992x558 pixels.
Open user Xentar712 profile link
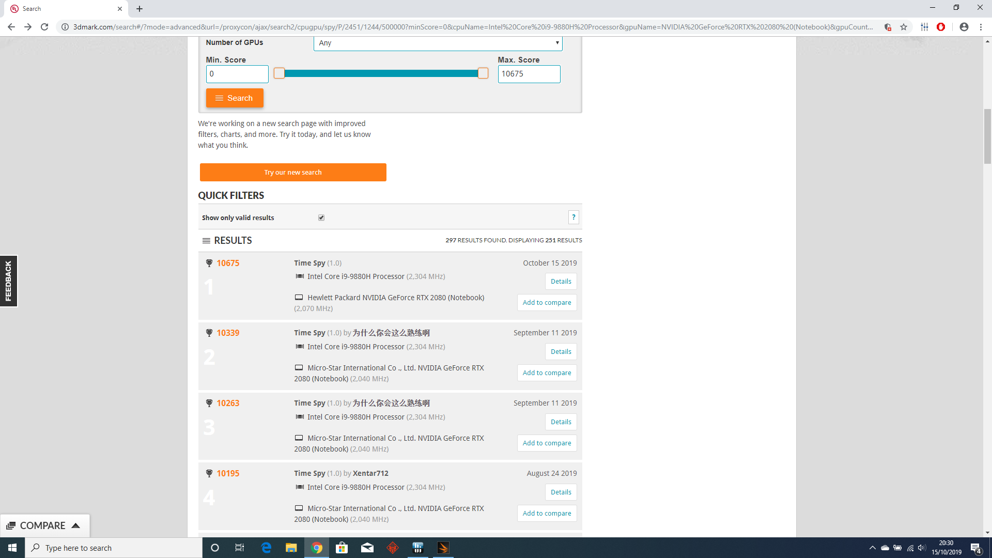pyautogui.click(x=370, y=473)
